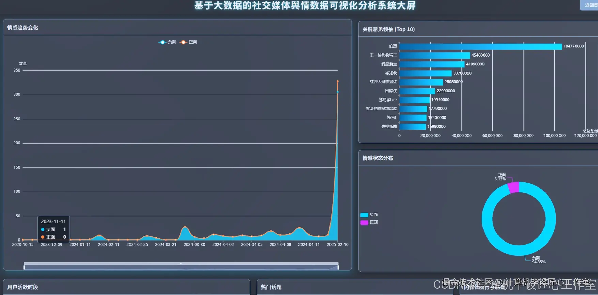
Task: Click the 2024-03-30 date label
Action: pos(195,245)
